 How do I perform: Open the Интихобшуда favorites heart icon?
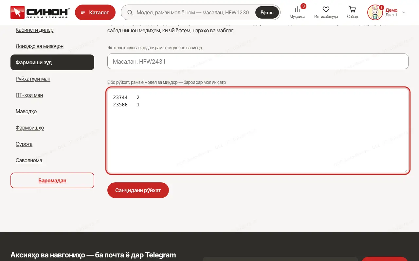pos(326,12)
